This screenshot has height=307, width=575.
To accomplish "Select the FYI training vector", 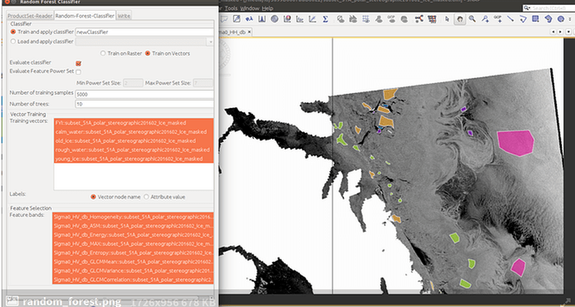I will pyautogui.click(x=133, y=122).
